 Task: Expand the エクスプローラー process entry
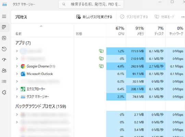tap(17, 89)
